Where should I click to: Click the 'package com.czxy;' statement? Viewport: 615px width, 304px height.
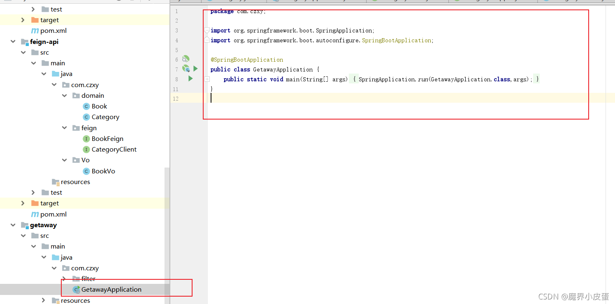[x=238, y=12]
